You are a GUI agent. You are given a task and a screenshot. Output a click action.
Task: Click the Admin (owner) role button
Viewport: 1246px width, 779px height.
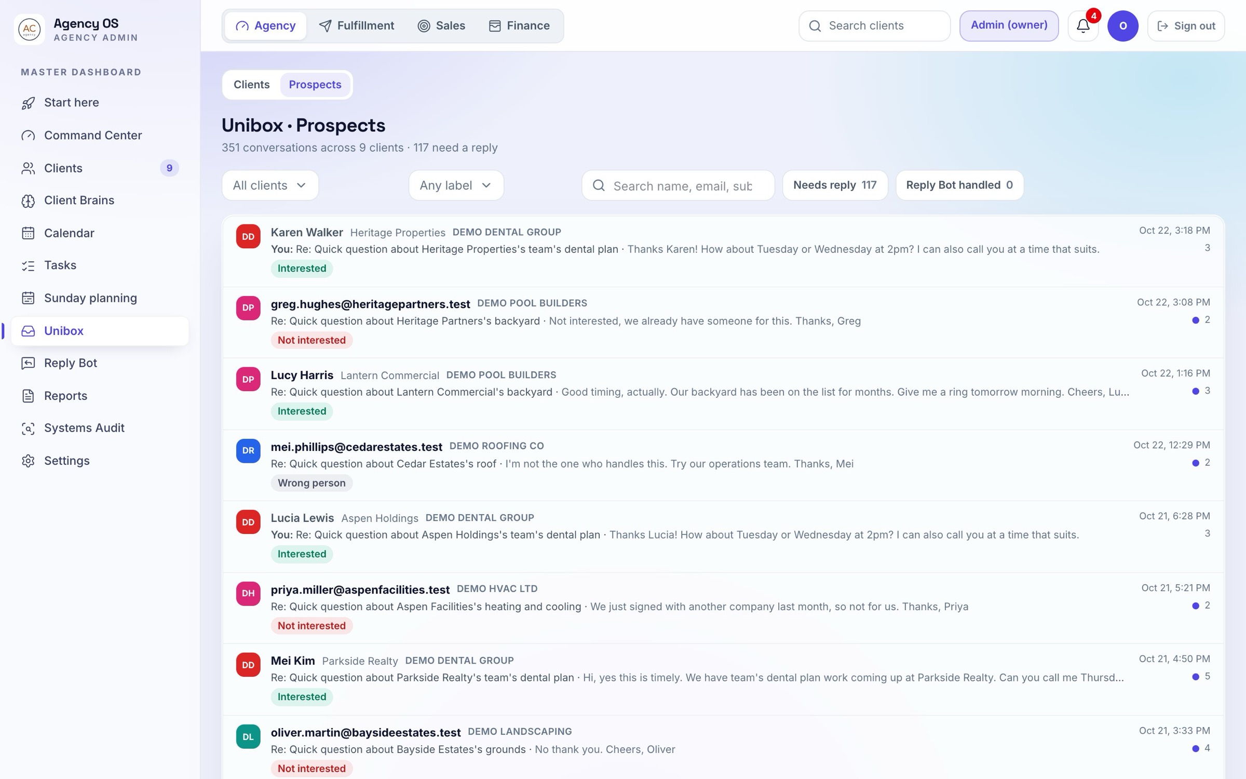pos(1009,25)
